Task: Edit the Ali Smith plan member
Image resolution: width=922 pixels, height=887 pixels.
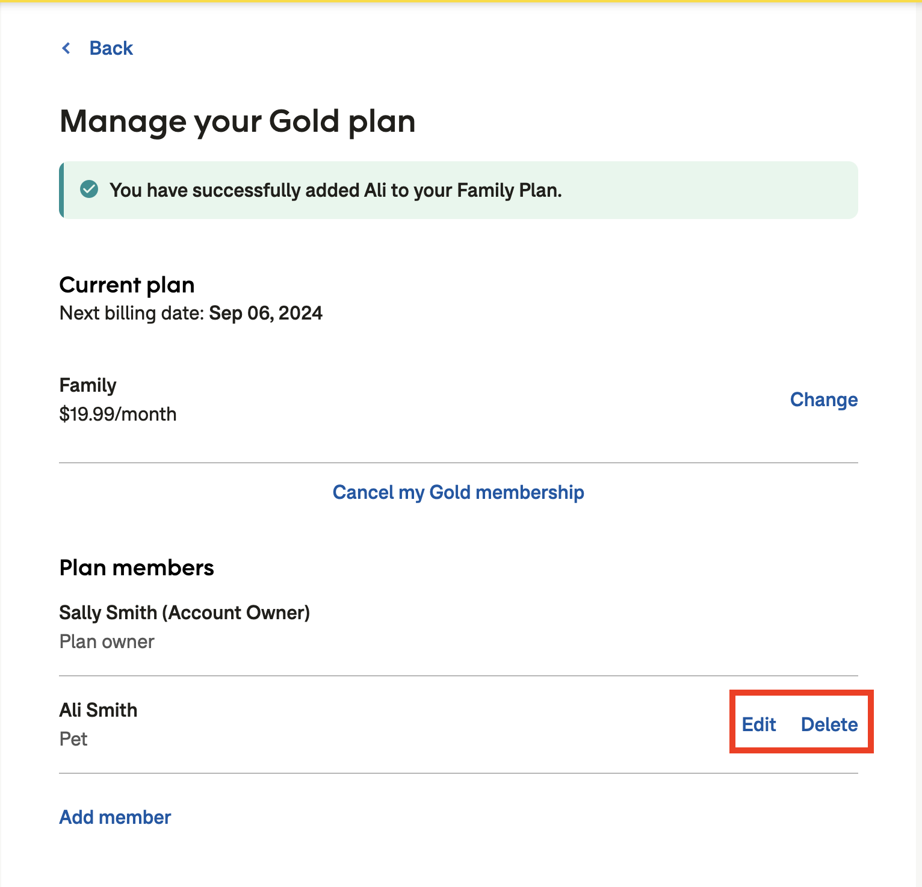Action: coord(760,725)
